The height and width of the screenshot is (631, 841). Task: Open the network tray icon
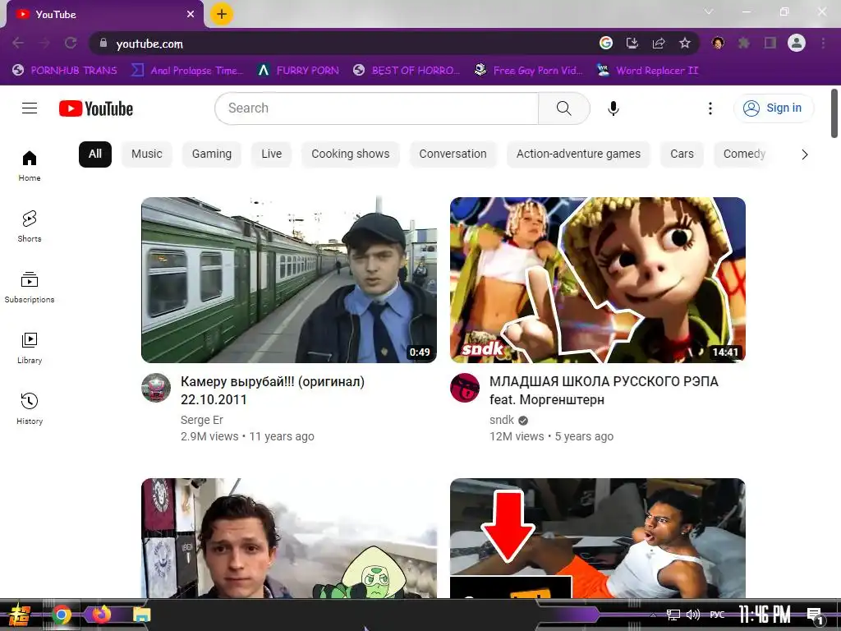[x=673, y=615]
